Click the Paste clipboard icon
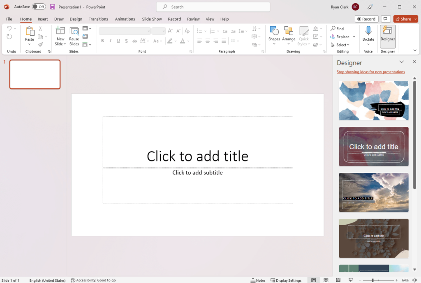Screen dimensions: 421x283 coord(30,31)
